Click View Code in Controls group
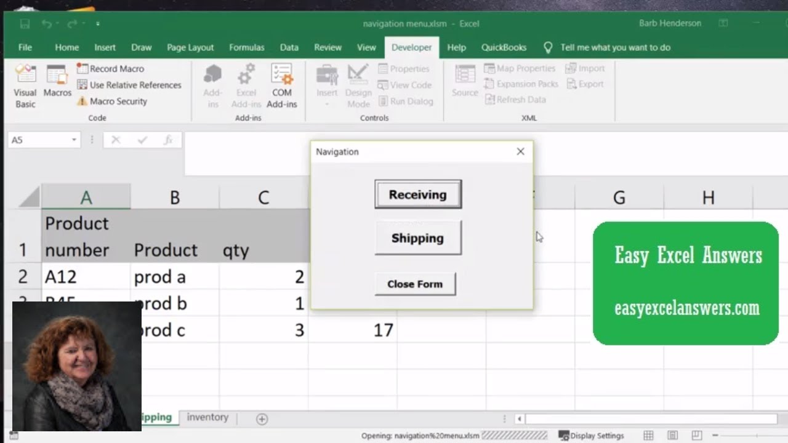This screenshot has width=788, height=443. coord(404,85)
